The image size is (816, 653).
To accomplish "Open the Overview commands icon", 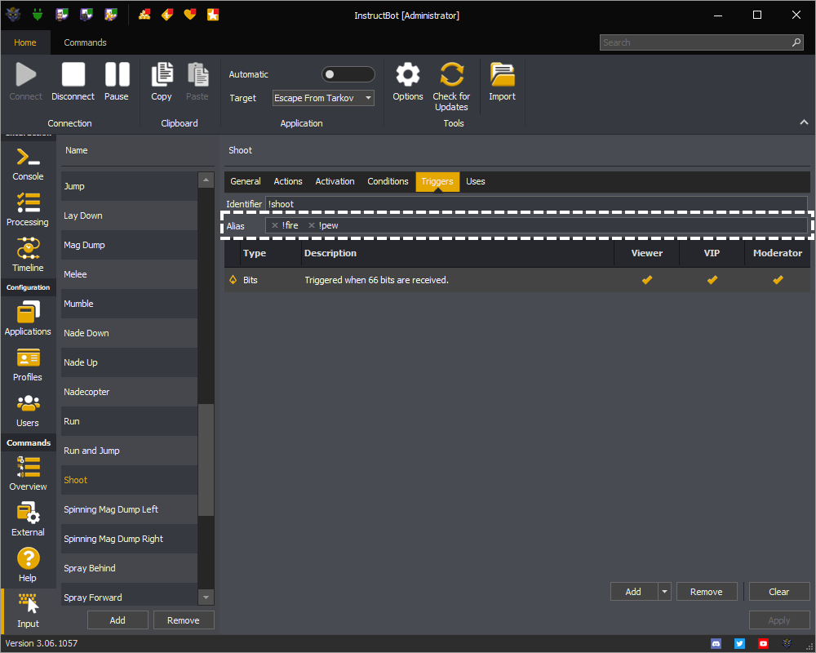I will (x=28, y=467).
